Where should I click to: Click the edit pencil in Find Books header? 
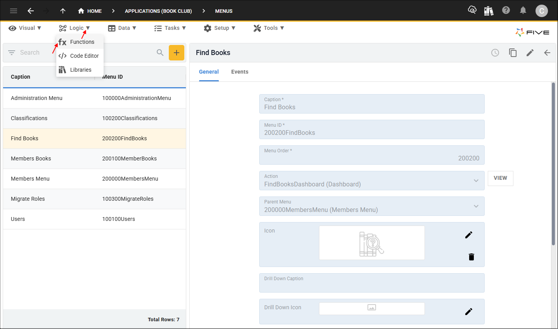pyautogui.click(x=530, y=53)
